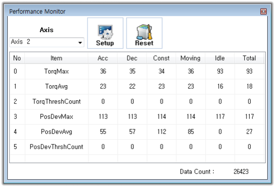Screen dimensions: 275x187
Task: Click the Data Count value 26423
Action: (x=242, y=172)
